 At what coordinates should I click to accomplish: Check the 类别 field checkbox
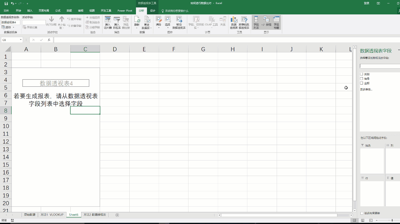pos(362,74)
